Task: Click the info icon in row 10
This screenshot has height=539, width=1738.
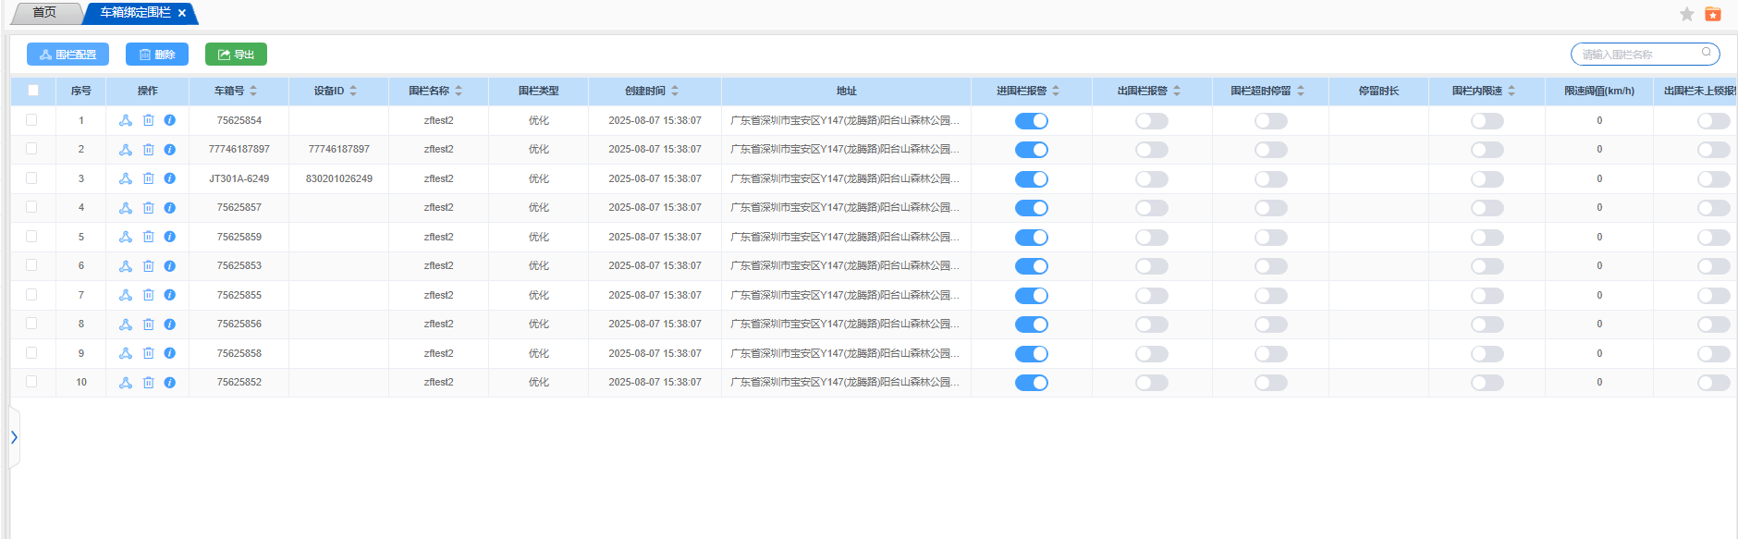Action: (x=170, y=383)
